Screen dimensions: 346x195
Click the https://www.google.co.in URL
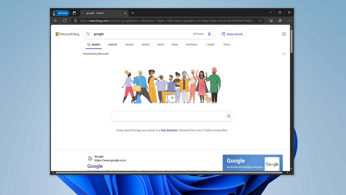tap(110, 160)
